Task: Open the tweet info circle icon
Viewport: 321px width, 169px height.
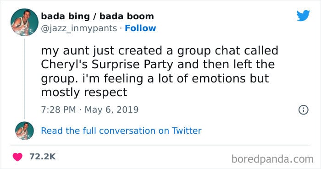Action: coord(304,110)
